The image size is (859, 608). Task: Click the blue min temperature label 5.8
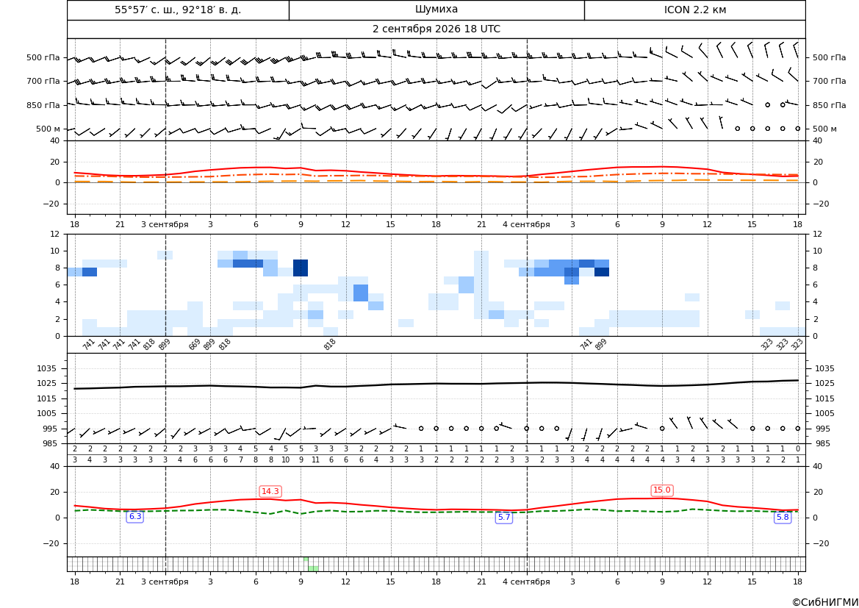pyautogui.click(x=783, y=517)
